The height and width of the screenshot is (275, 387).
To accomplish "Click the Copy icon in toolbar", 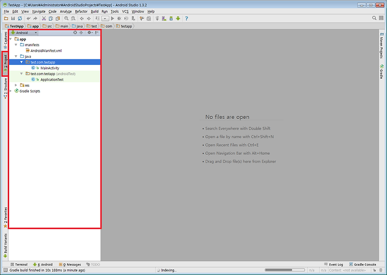I will [x=51, y=18].
